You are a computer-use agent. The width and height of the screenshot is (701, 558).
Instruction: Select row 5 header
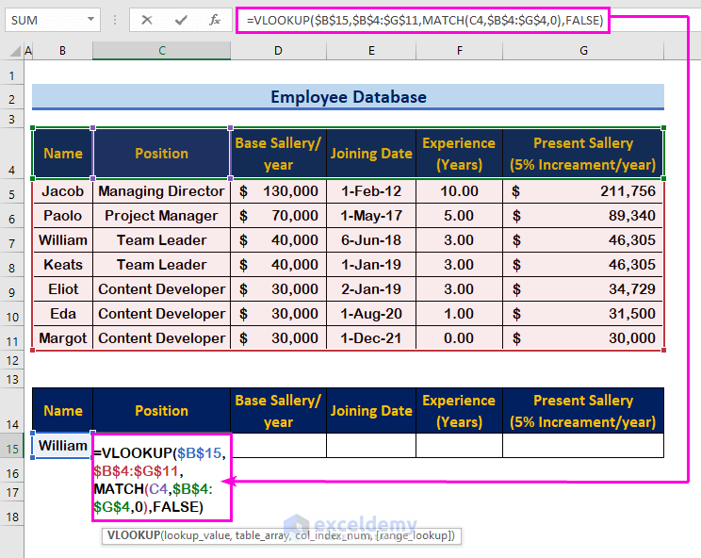click(11, 193)
